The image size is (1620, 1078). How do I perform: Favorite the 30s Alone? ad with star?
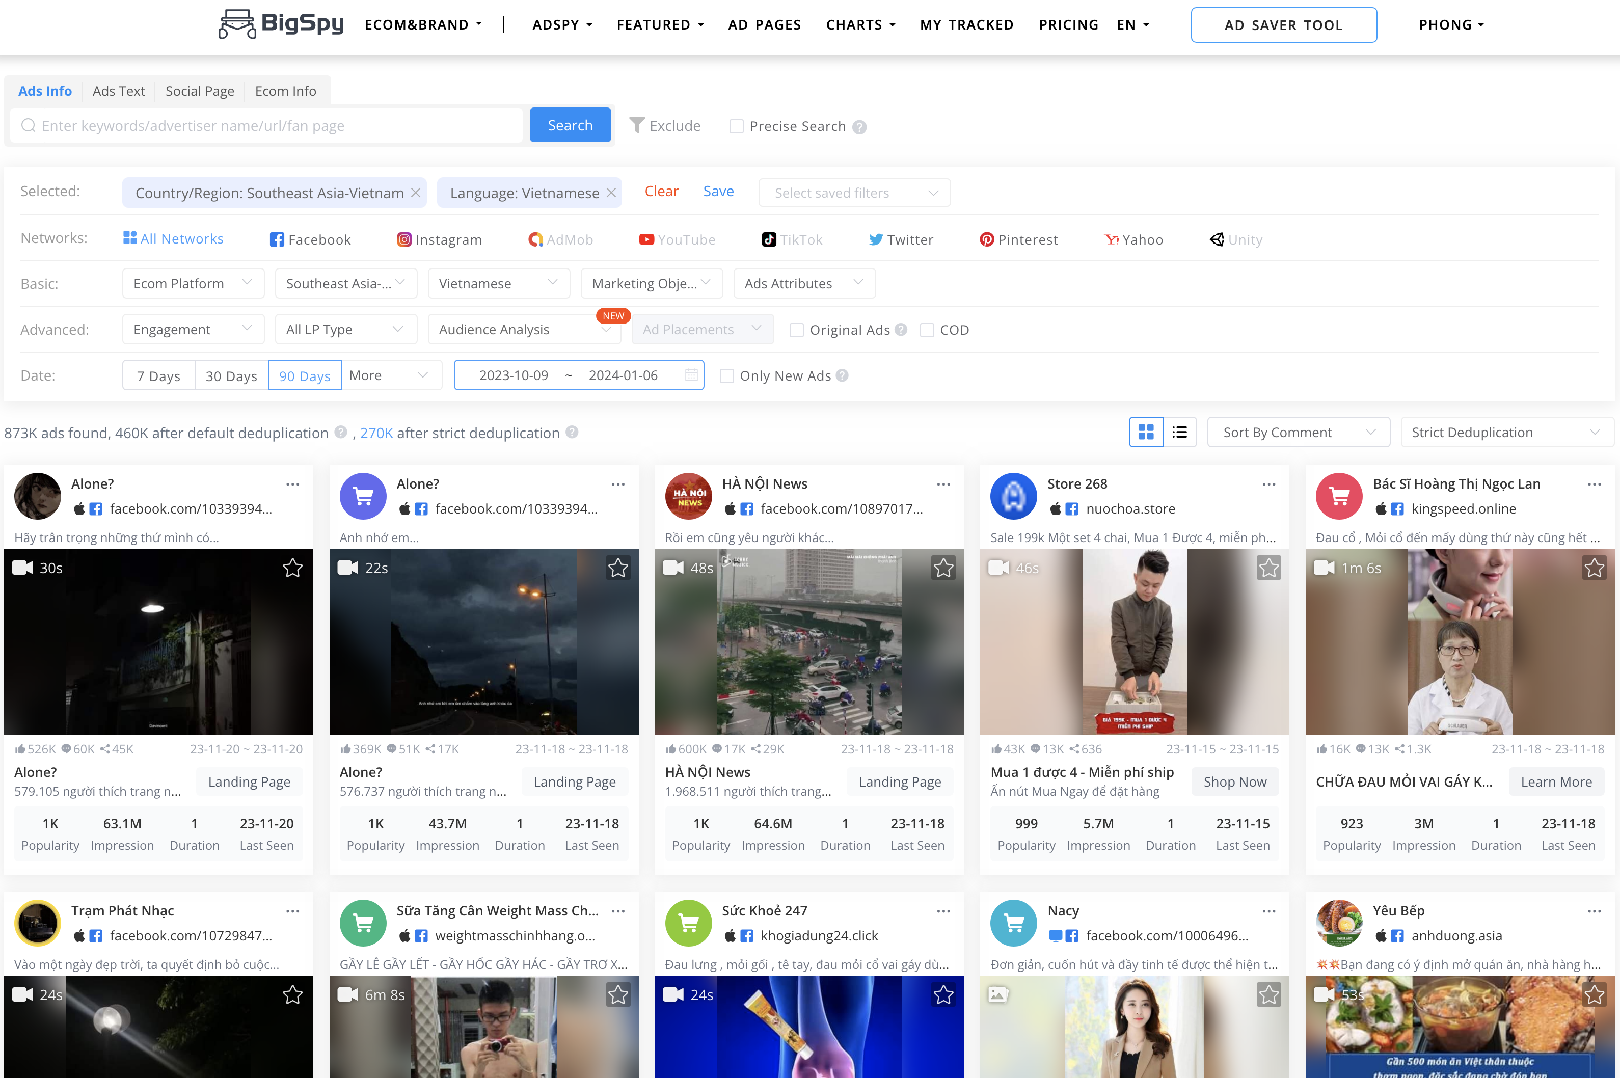(293, 567)
